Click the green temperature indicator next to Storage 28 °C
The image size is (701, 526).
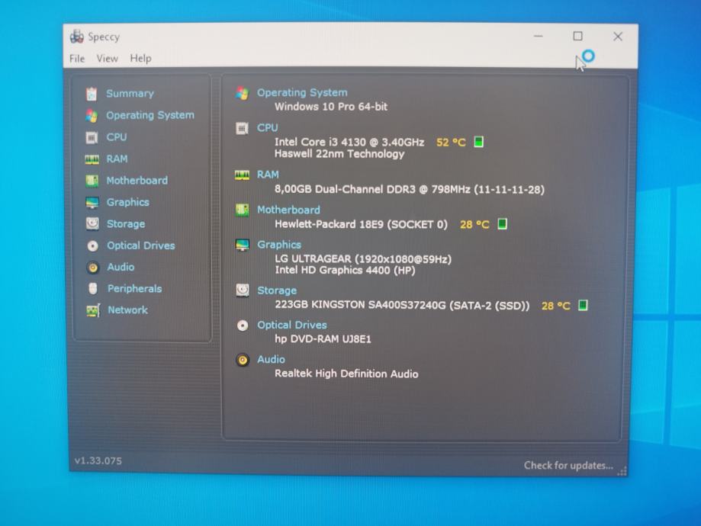583,305
